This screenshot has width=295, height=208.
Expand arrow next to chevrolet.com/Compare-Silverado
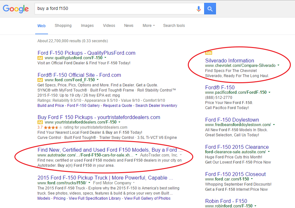[x=278, y=65]
